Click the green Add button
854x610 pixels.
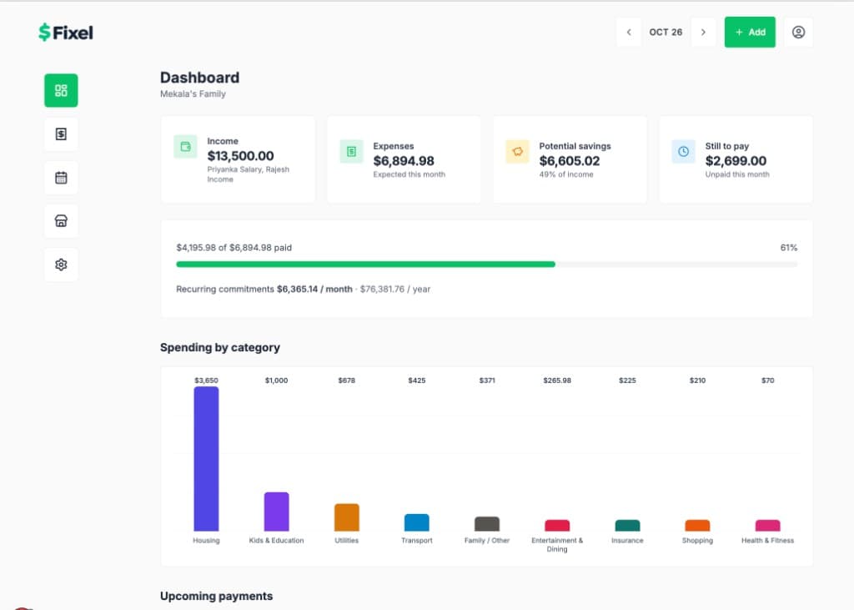[x=750, y=33]
